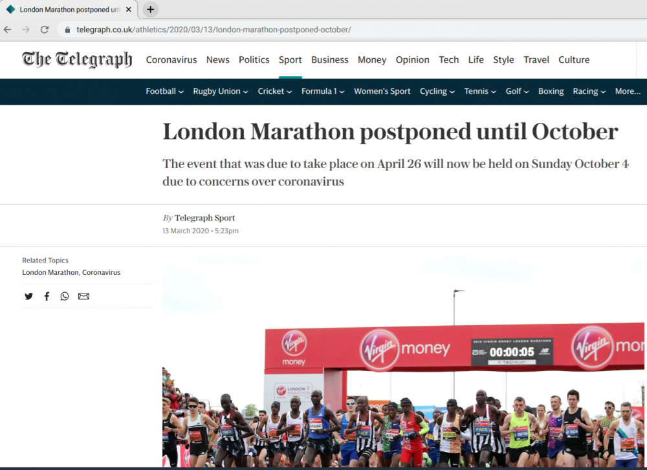The image size is (647, 470).
Task: Open the Tech section
Action: coord(449,59)
